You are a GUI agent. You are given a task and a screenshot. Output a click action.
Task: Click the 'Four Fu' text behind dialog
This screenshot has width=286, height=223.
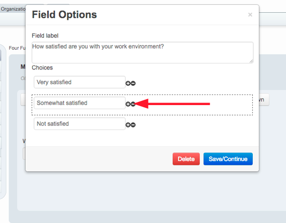(x=17, y=48)
